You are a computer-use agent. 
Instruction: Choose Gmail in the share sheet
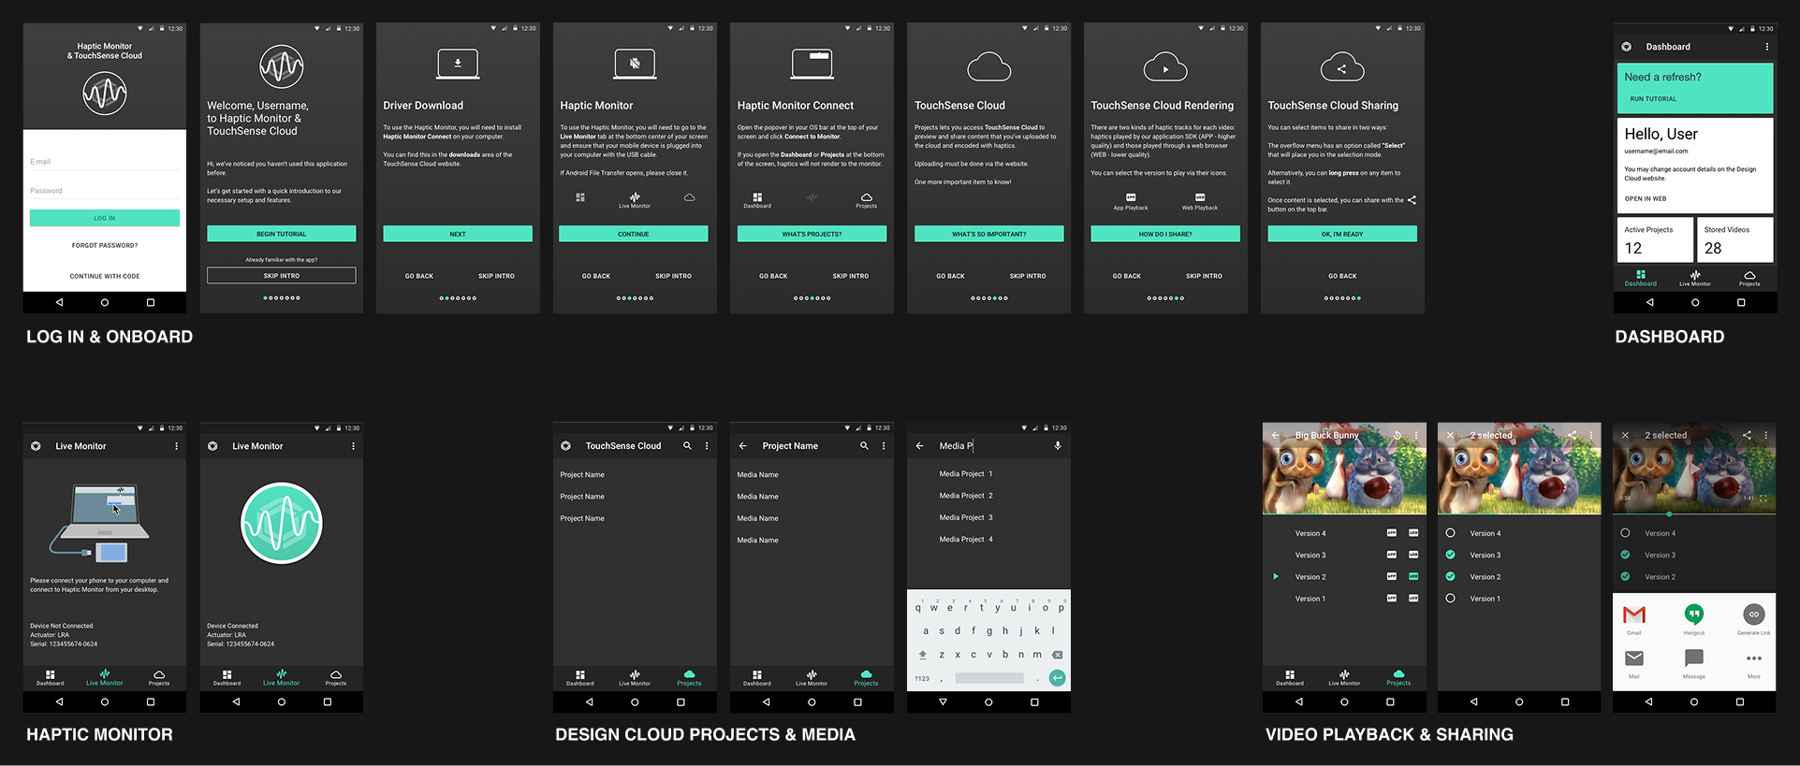pyautogui.click(x=1634, y=618)
